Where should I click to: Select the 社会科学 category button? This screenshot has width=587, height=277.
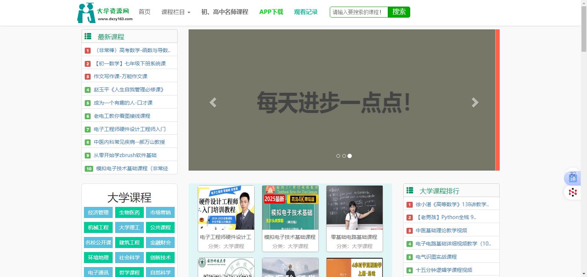click(130, 258)
